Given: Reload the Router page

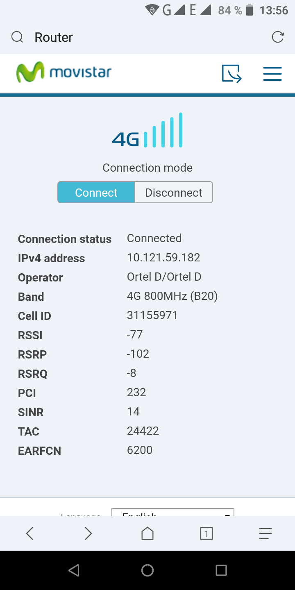Looking at the screenshot, I should 278,37.
